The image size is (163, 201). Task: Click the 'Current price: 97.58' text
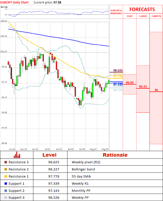tap(47, 2)
